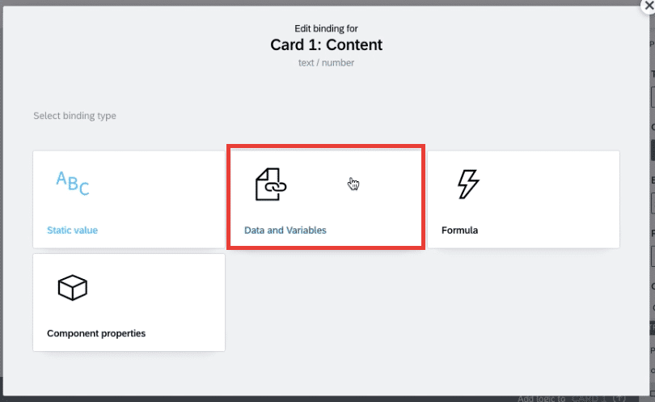The image size is (655, 402).
Task: Click the Select binding type label
Action: pos(74,116)
